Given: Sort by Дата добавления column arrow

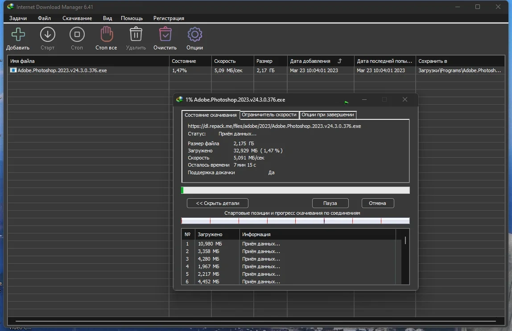Looking at the screenshot, I should [x=339, y=61].
